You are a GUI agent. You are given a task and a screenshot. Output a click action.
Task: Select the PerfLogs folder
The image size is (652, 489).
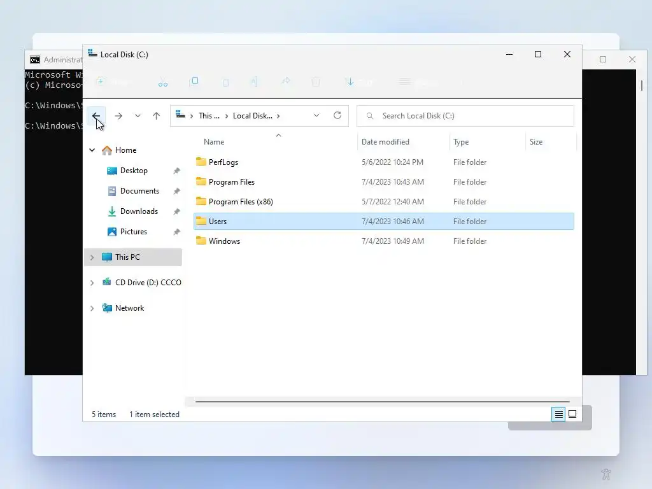pos(384,162)
